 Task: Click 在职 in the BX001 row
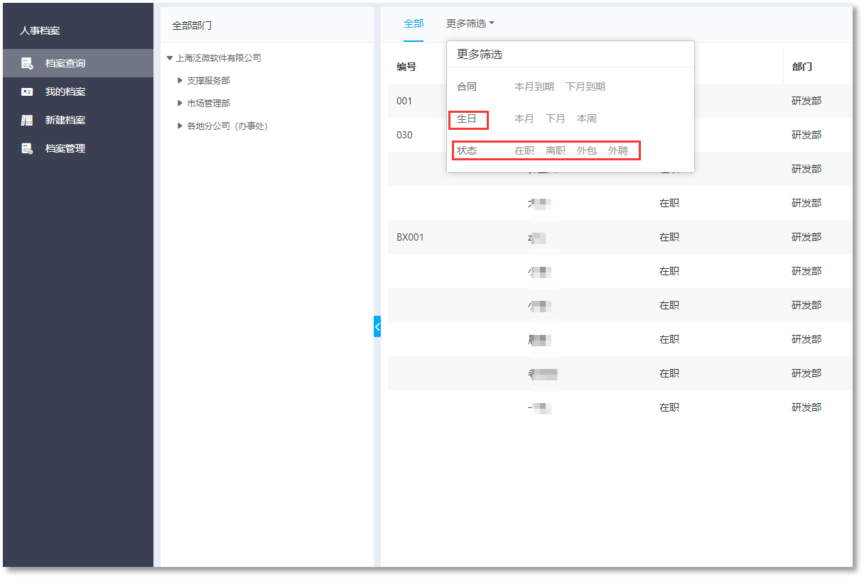pos(669,237)
